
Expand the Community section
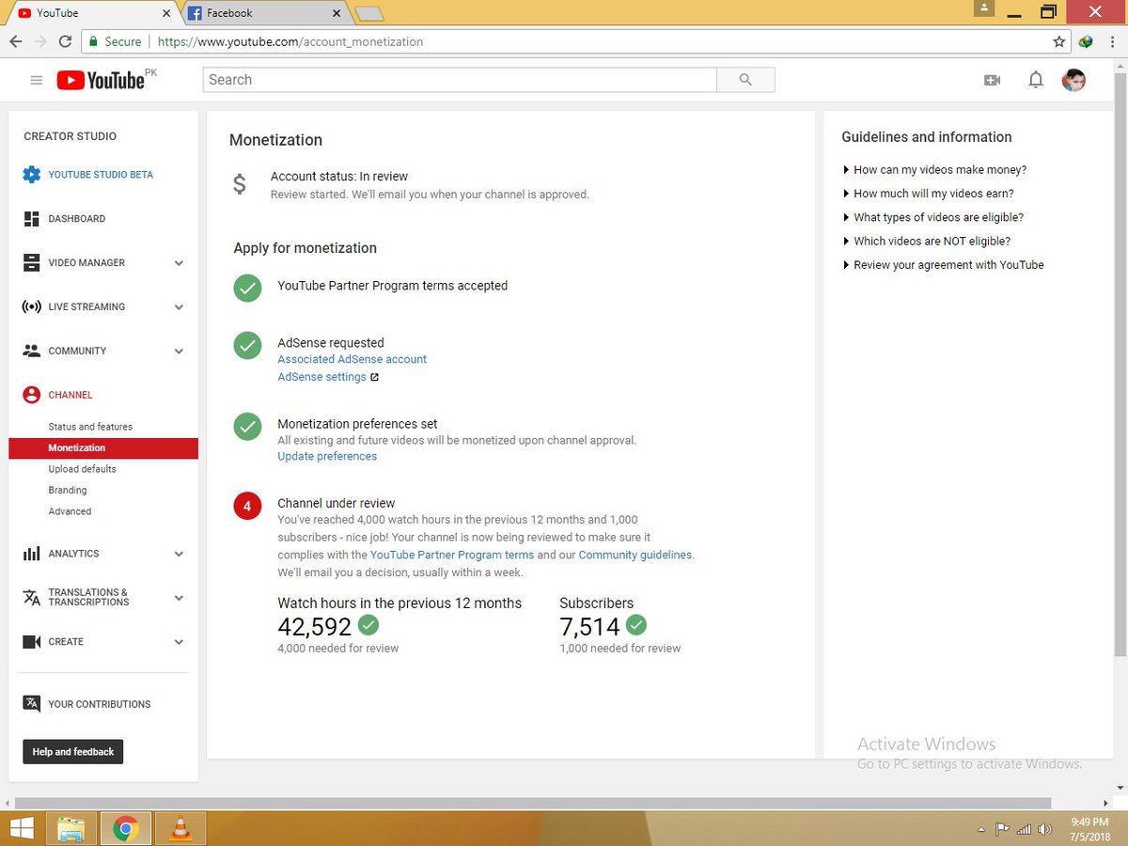tap(179, 351)
